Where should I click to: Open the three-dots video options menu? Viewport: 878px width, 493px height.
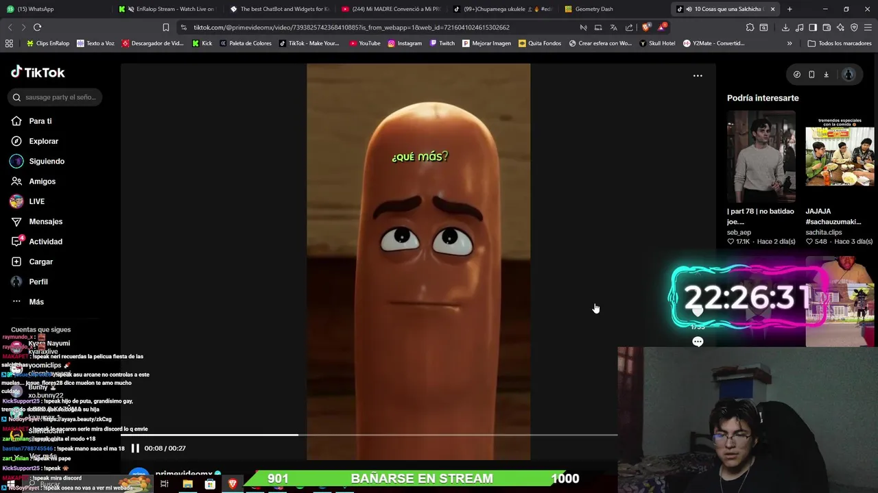698,76
